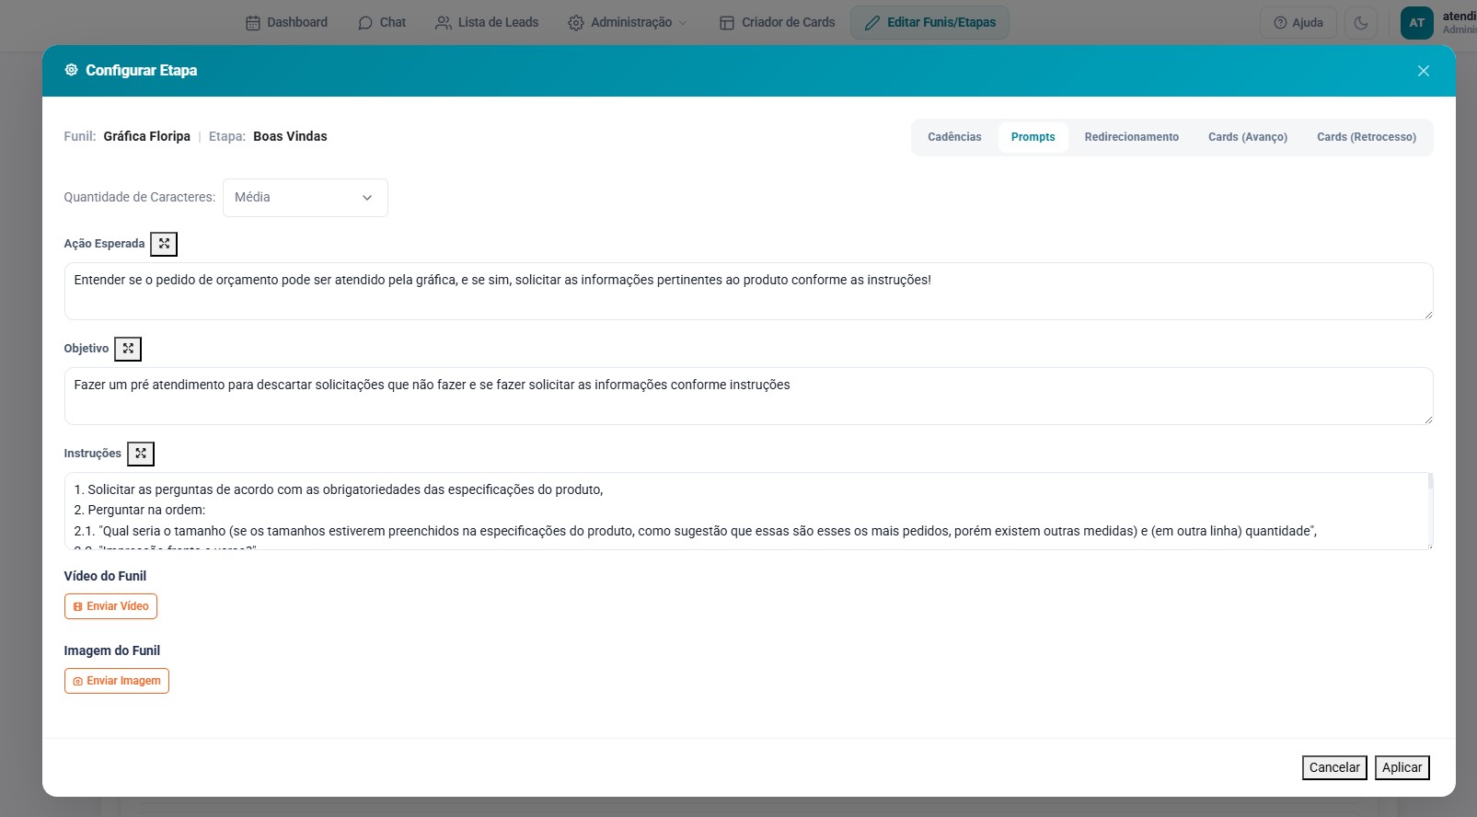The height and width of the screenshot is (817, 1477).
Task: Click the AT user avatar
Action: coord(1417,23)
